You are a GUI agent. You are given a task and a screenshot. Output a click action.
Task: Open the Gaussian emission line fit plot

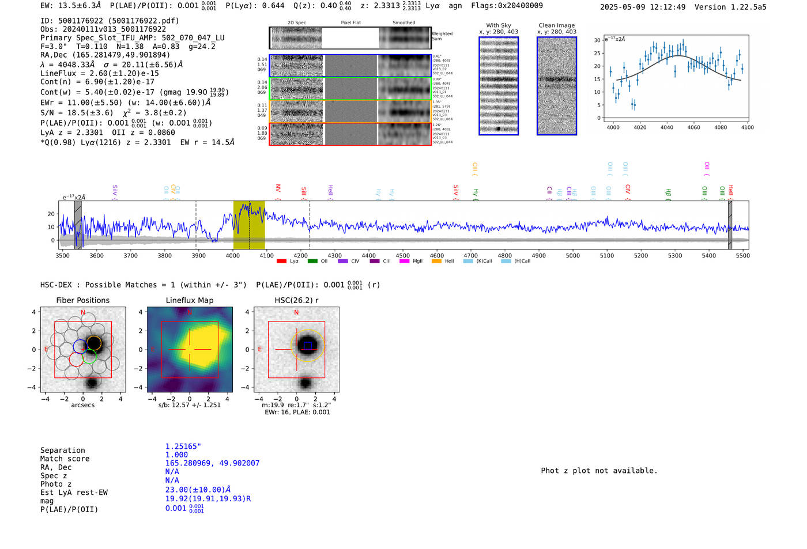[676, 78]
